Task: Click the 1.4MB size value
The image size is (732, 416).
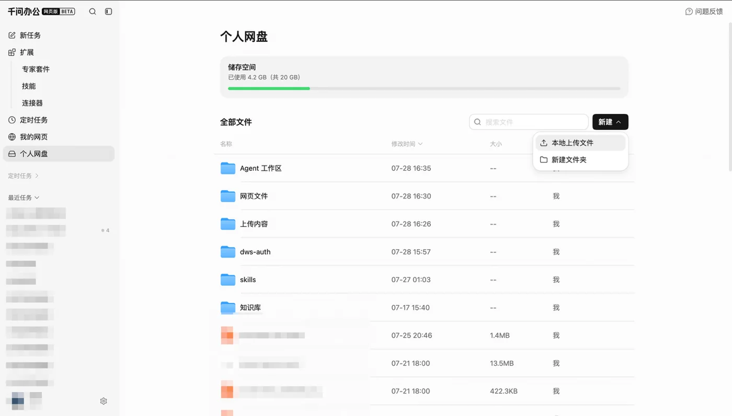Action: [500, 336]
